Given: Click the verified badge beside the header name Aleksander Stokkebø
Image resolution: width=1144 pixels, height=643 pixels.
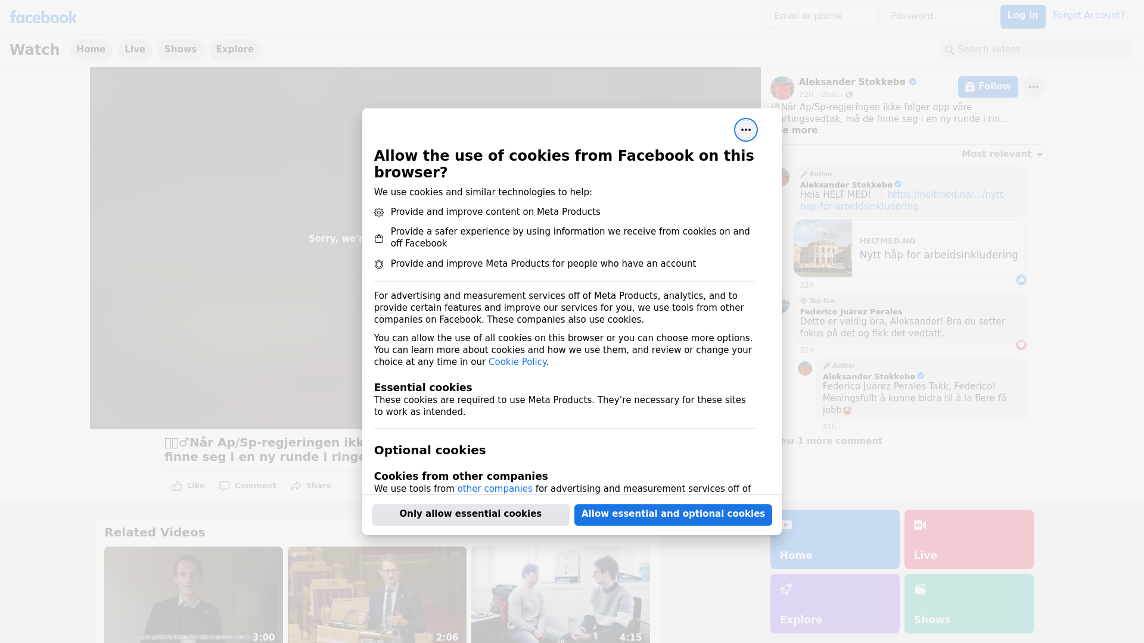Looking at the screenshot, I should pos(913,82).
